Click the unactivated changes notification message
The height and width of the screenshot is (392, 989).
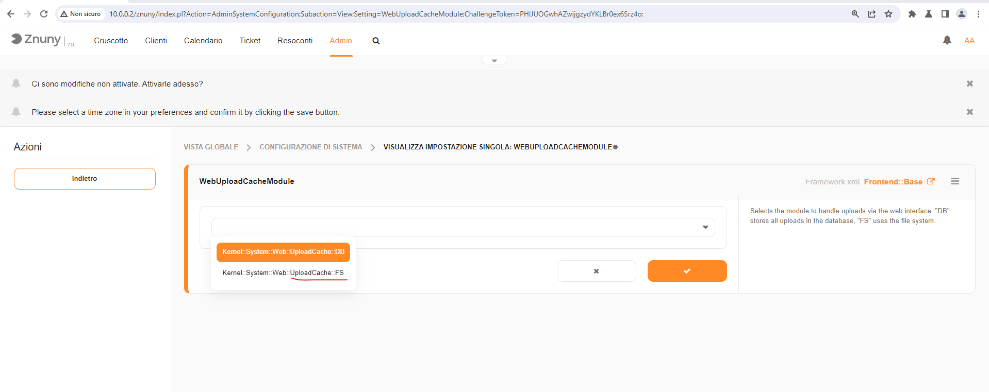tap(117, 84)
